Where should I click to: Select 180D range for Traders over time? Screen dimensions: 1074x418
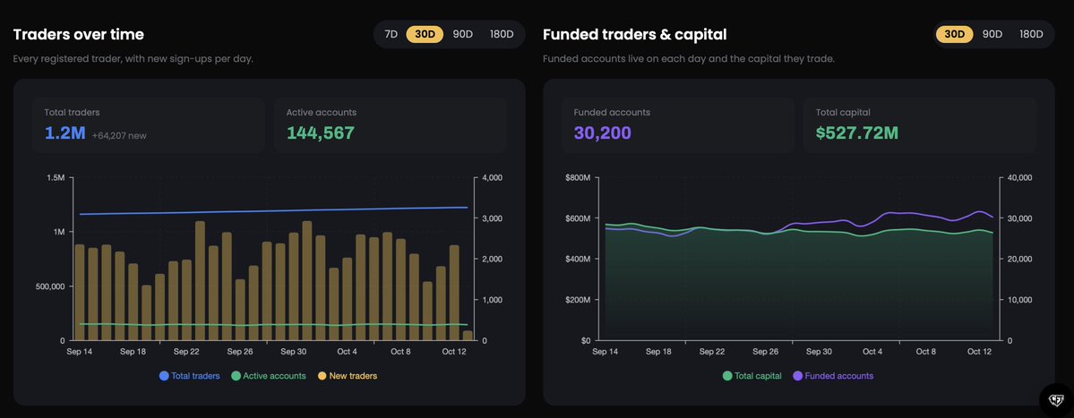502,34
